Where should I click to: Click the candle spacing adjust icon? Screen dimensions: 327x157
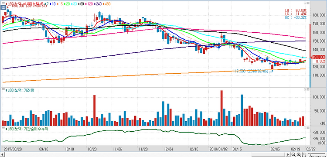click(304, 154)
